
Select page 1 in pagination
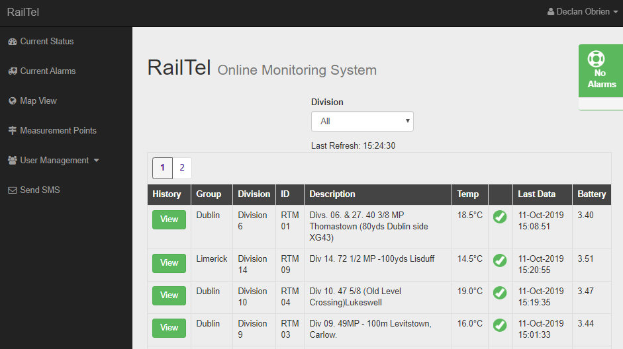coord(162,168)
